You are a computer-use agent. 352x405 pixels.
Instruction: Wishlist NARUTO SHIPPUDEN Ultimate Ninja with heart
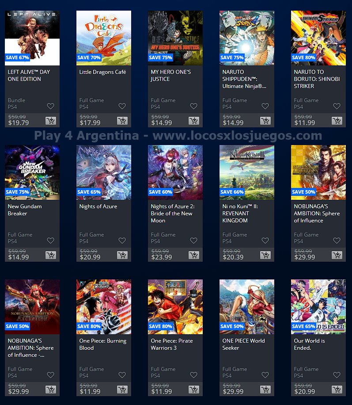click(x=265, y=106)
